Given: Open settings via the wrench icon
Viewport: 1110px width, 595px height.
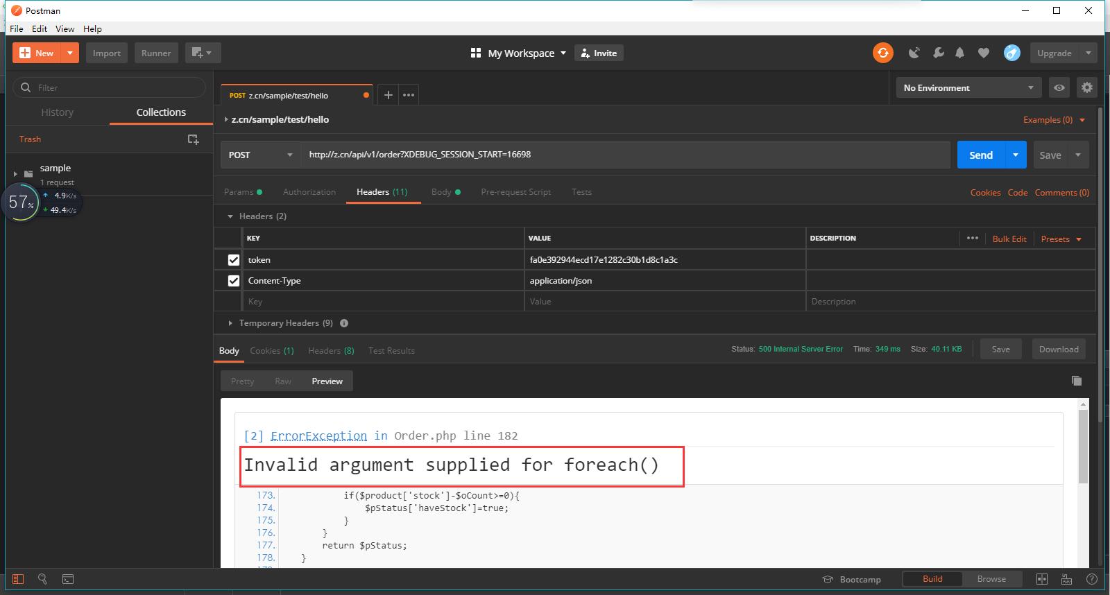Looking at the screenshot, I should pyautogui.click(x=938, y=53).
